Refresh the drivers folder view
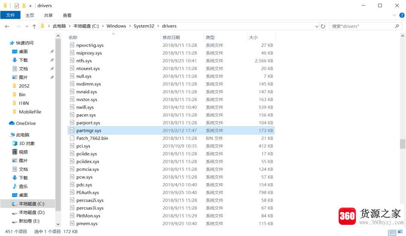This screenshot has height=236, width=406. coord(323,26)
